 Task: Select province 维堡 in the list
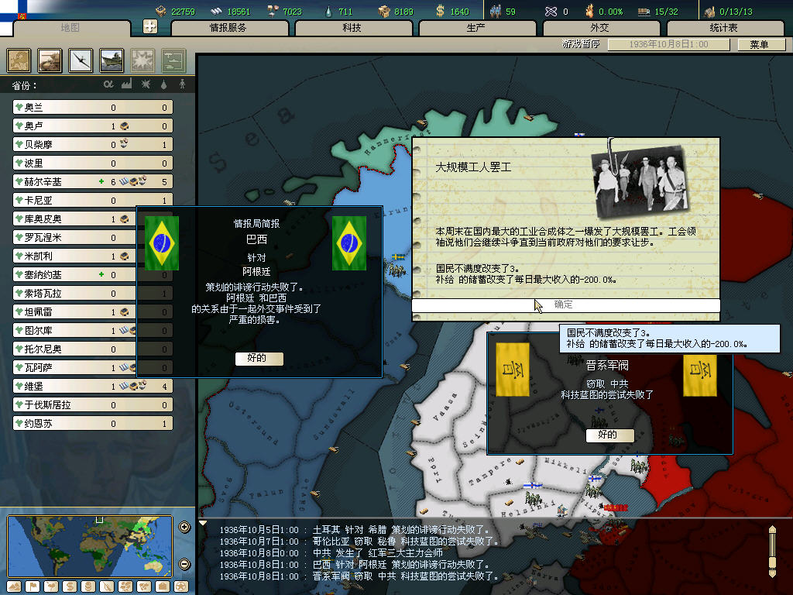click(93, 387)
